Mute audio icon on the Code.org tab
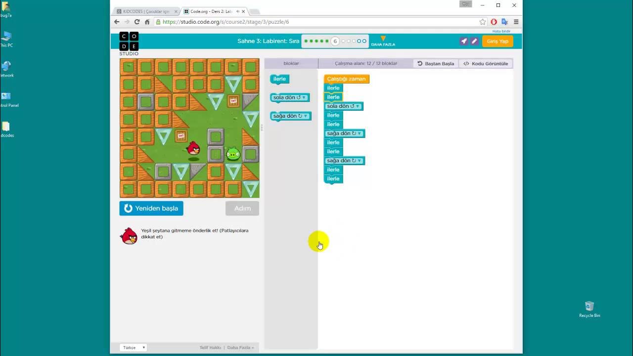 pyautogui.click(x=238, y=11)
